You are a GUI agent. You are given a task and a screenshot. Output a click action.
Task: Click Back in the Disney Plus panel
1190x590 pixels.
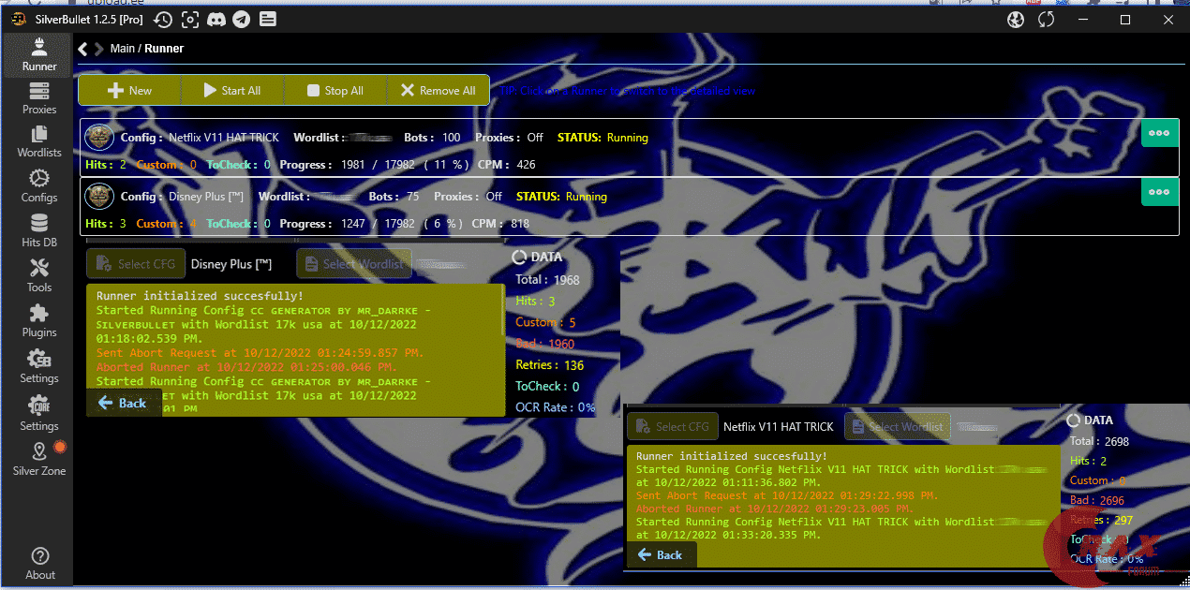tap(124, 403)
